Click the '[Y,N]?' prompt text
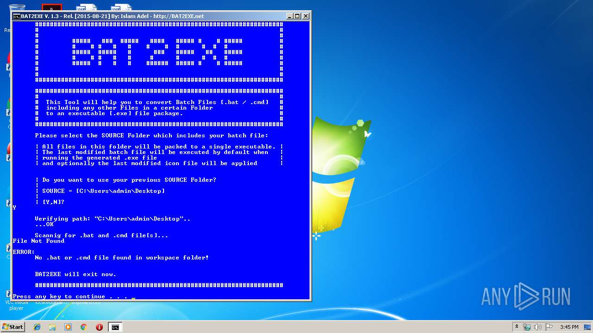The height and width of the screenshot is (333, 593). pos(53,202)
